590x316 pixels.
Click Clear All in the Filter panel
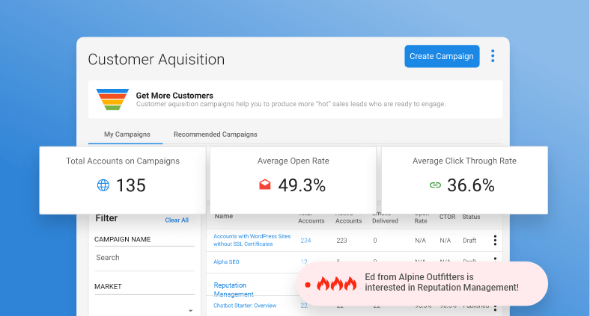177,220
